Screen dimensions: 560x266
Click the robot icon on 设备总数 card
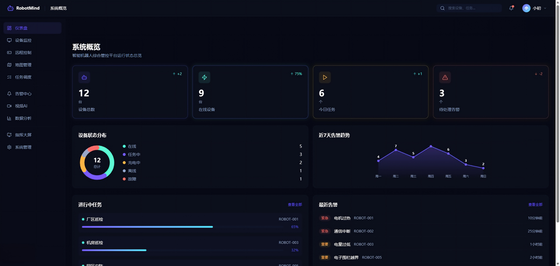pyautogui.click(x=84, y=77)
